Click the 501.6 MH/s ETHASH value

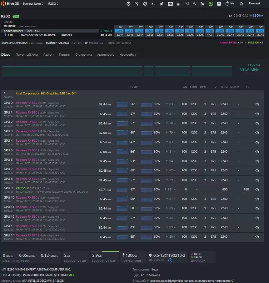(x=250, y=69)
